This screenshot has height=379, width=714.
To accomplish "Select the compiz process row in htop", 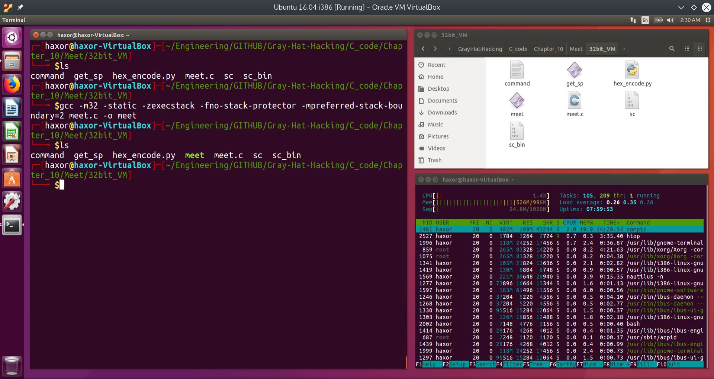I will tap(559, 229).
